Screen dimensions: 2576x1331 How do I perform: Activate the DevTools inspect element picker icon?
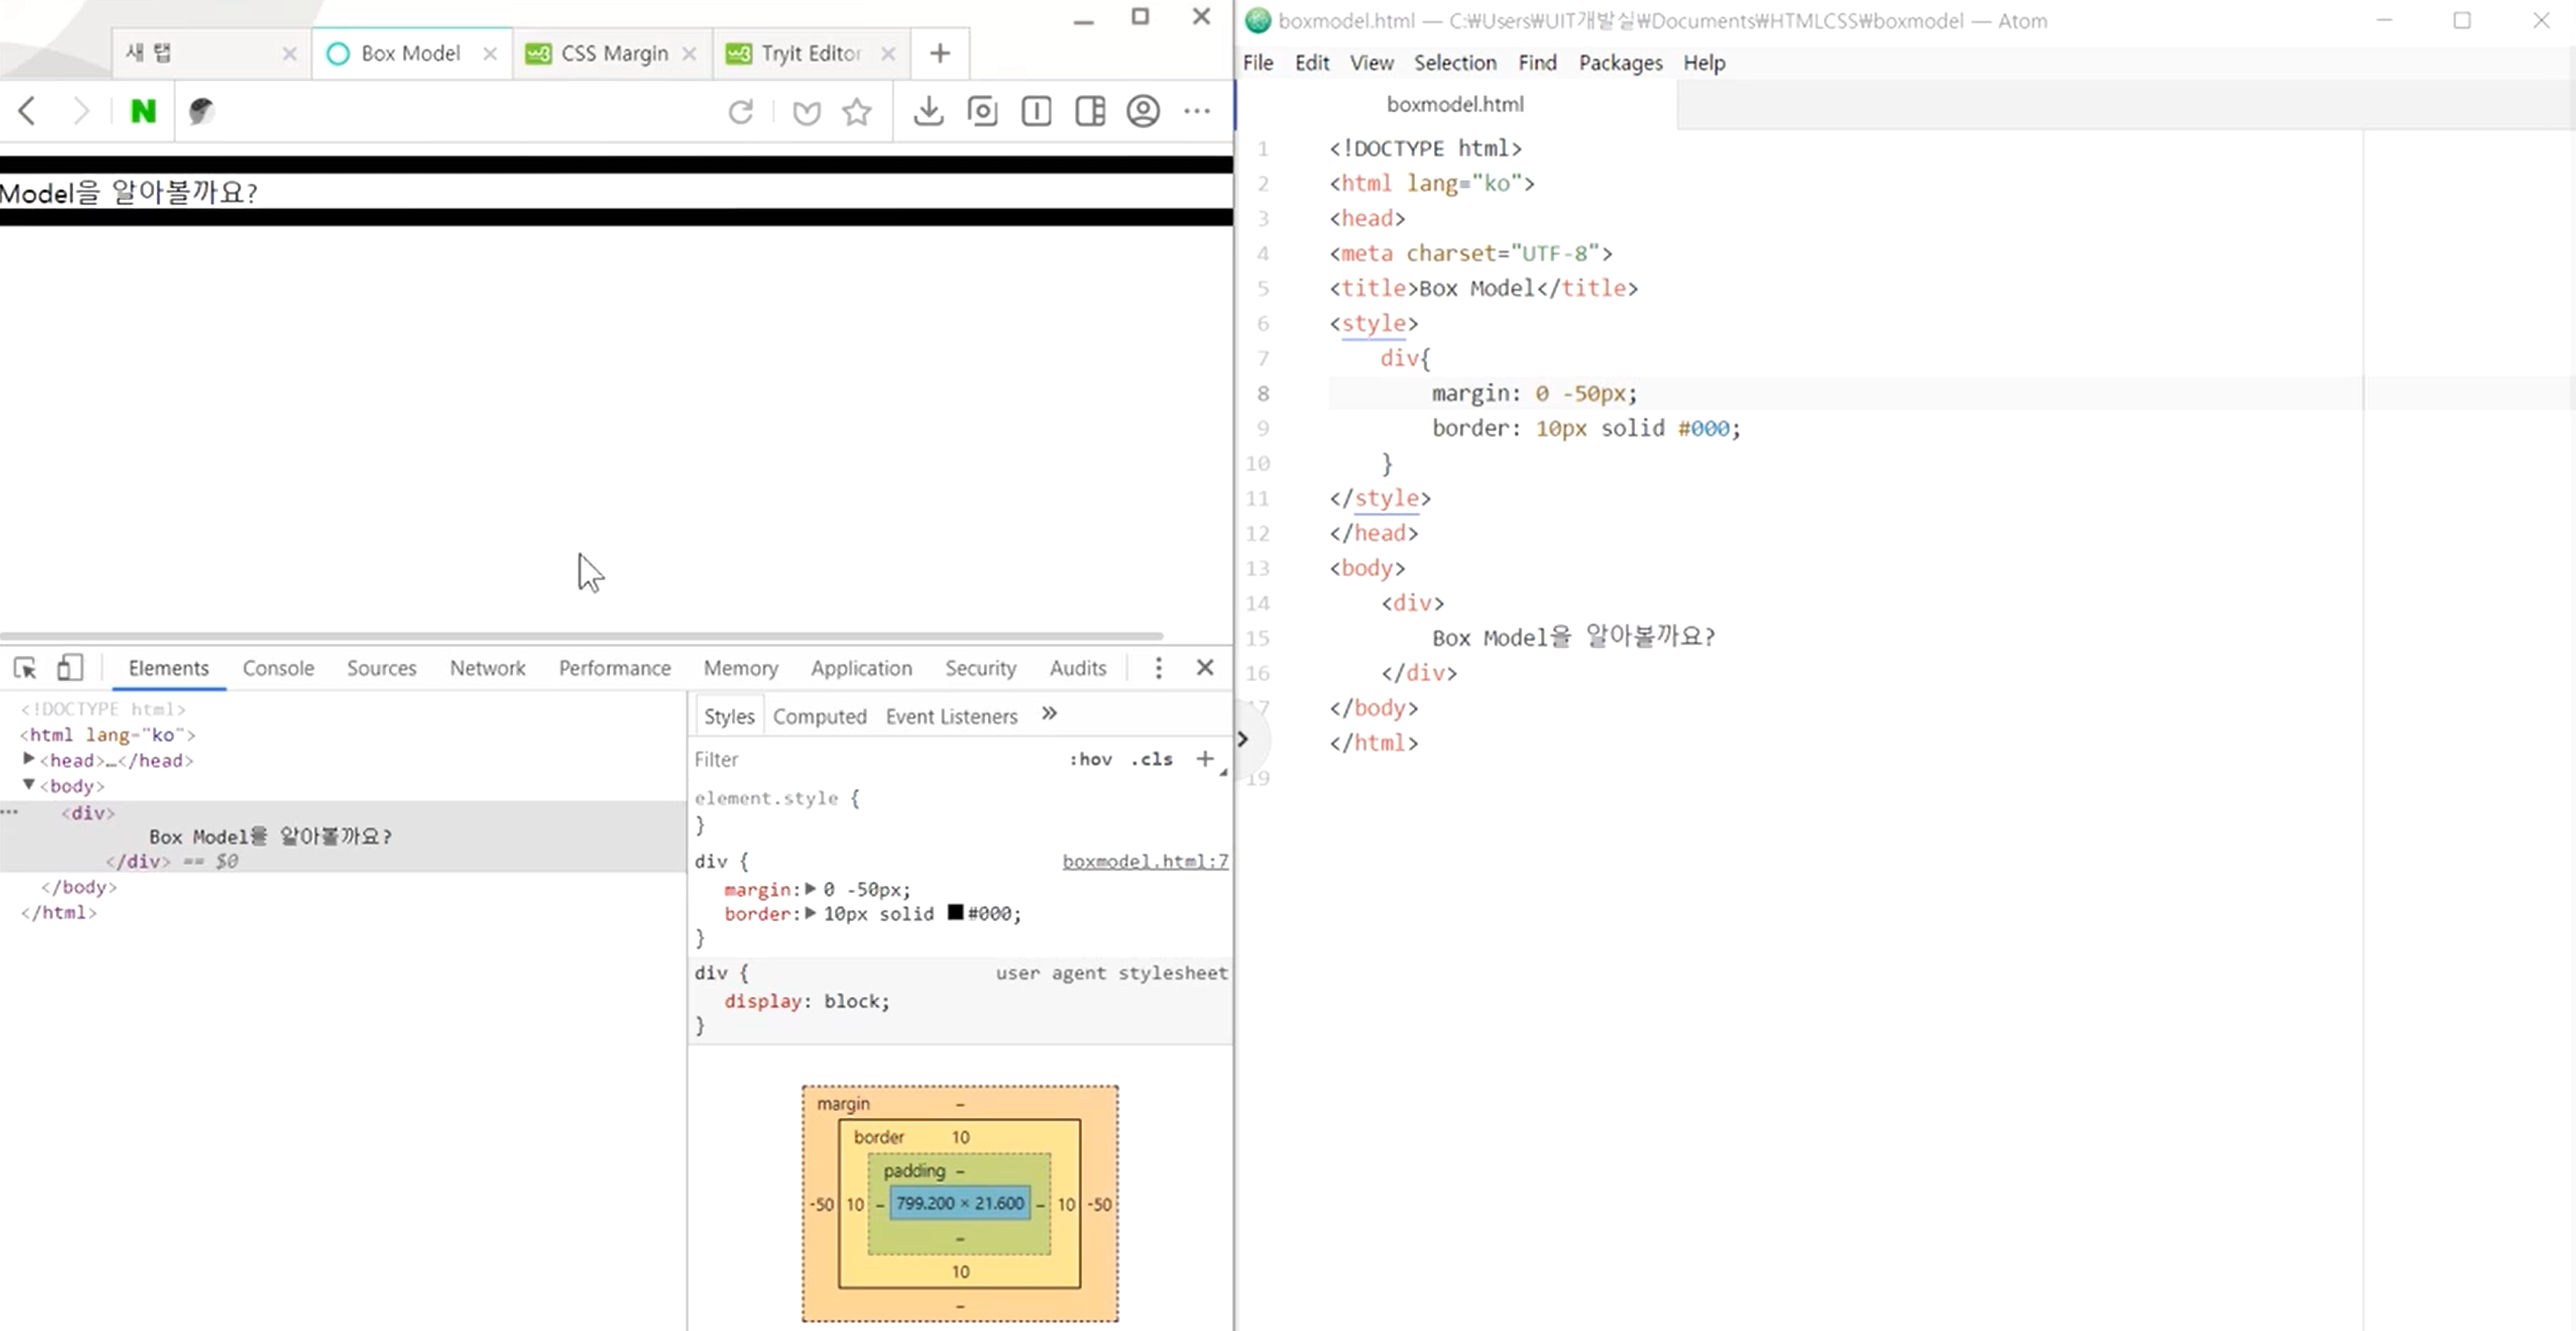[x=25, y=668]
